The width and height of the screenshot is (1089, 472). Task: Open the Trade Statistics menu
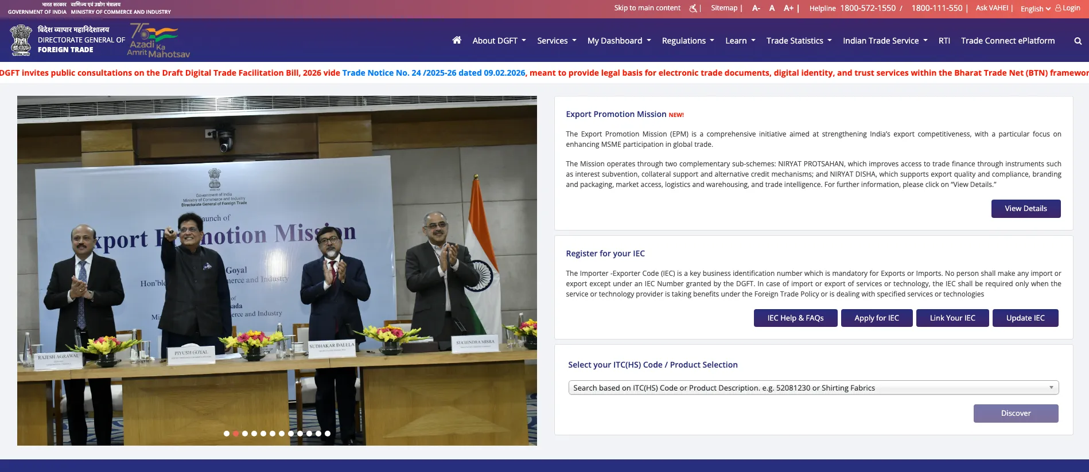pos(799,41)
